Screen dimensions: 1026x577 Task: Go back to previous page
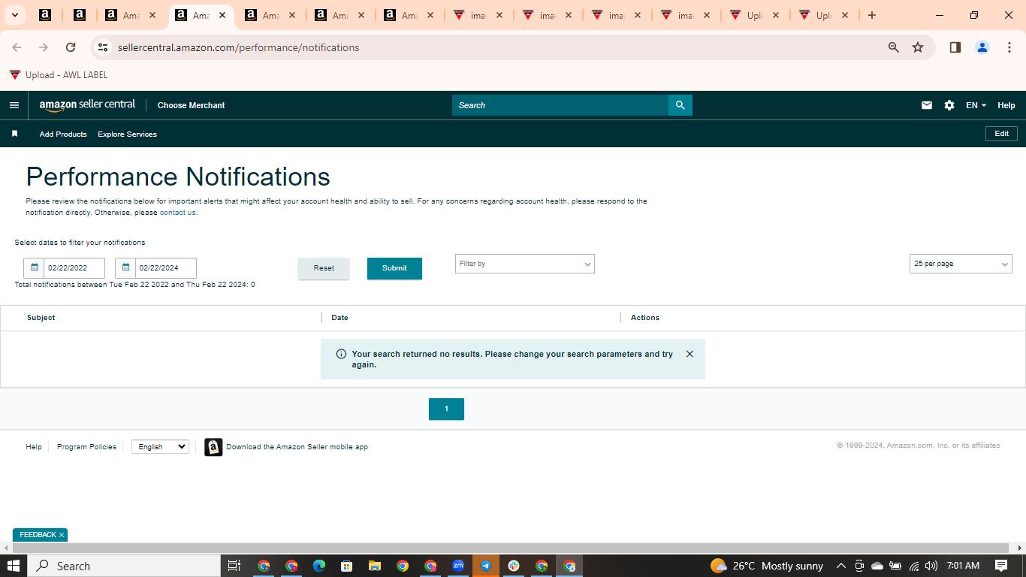click(17, 47)
